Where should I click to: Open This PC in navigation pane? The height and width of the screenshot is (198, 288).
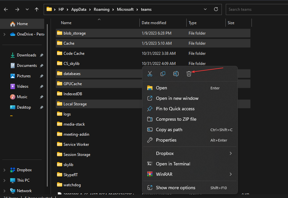click(x=20, y=180)
